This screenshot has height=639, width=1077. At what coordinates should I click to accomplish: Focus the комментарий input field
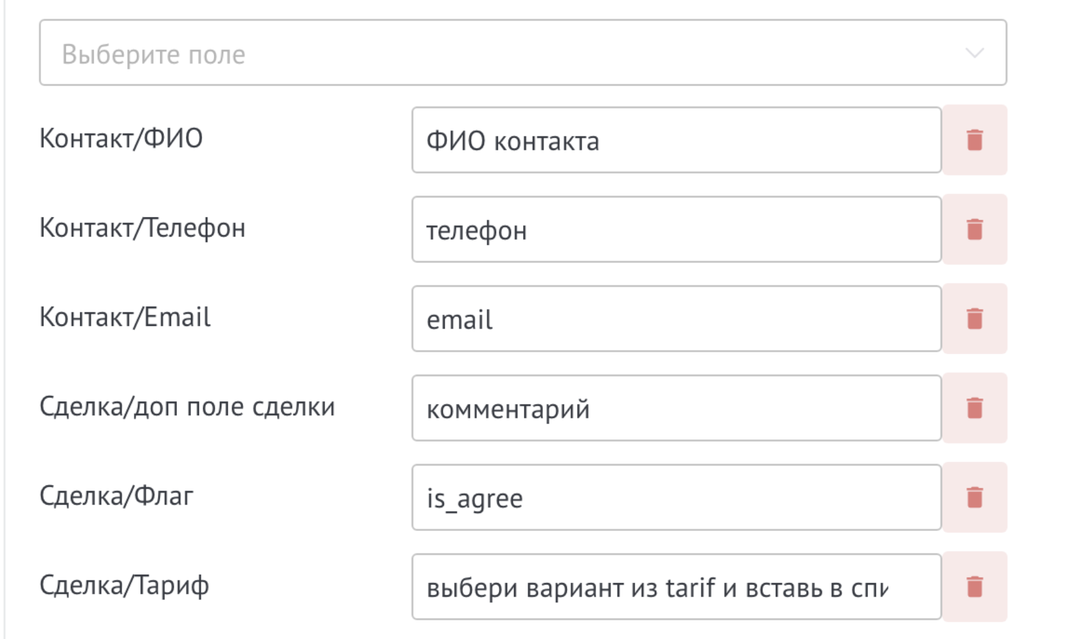[x=676, y=408]
